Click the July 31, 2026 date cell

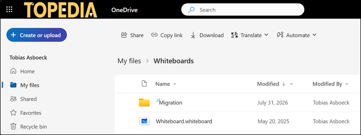[x=273, y=103]
